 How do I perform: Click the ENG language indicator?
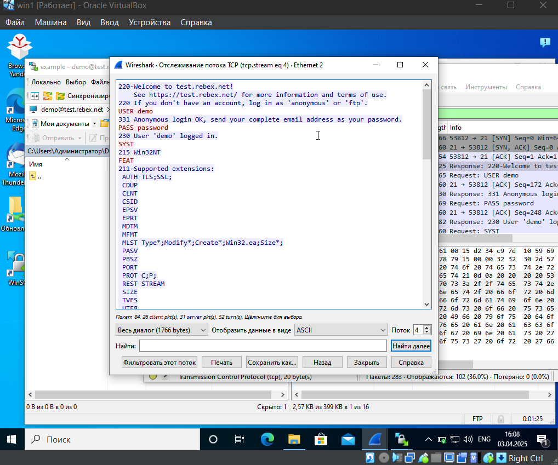[x=484, y=439]
